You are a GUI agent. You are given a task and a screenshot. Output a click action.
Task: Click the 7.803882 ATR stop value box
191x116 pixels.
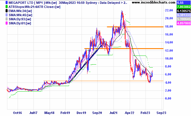pyautogui.click(x=184, y=7)
